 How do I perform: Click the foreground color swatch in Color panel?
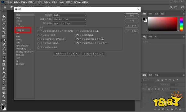coord(144,19)
